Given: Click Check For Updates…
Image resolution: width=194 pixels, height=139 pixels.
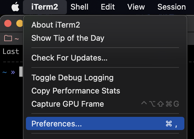Looking at the screenshot, I should pyautogui.click(x=69, y=57).
